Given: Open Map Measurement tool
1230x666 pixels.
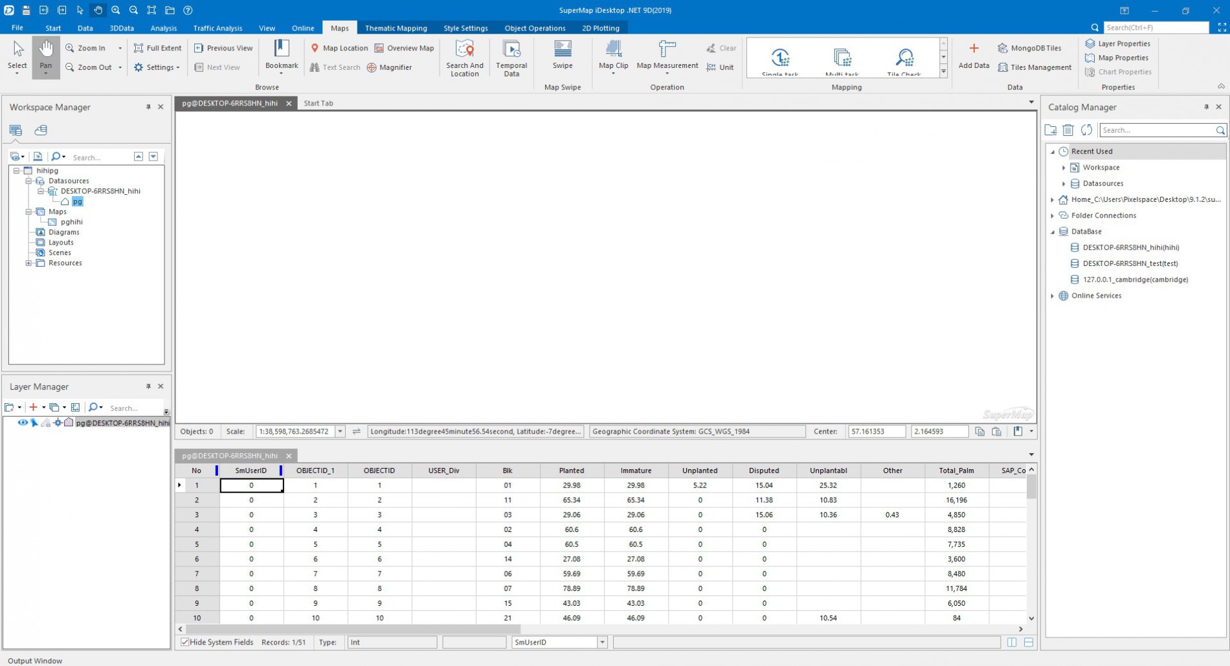Looking at the screenshot, I should (667, 56).
